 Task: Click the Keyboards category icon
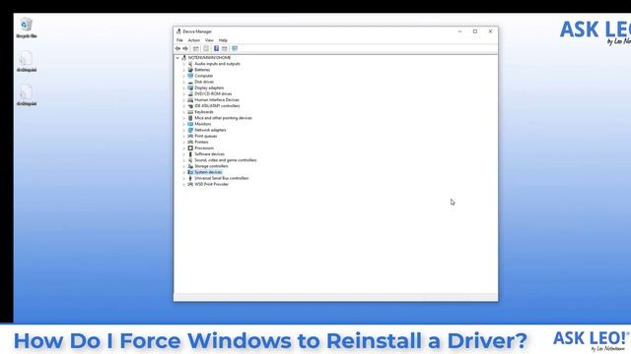[190, 112]
